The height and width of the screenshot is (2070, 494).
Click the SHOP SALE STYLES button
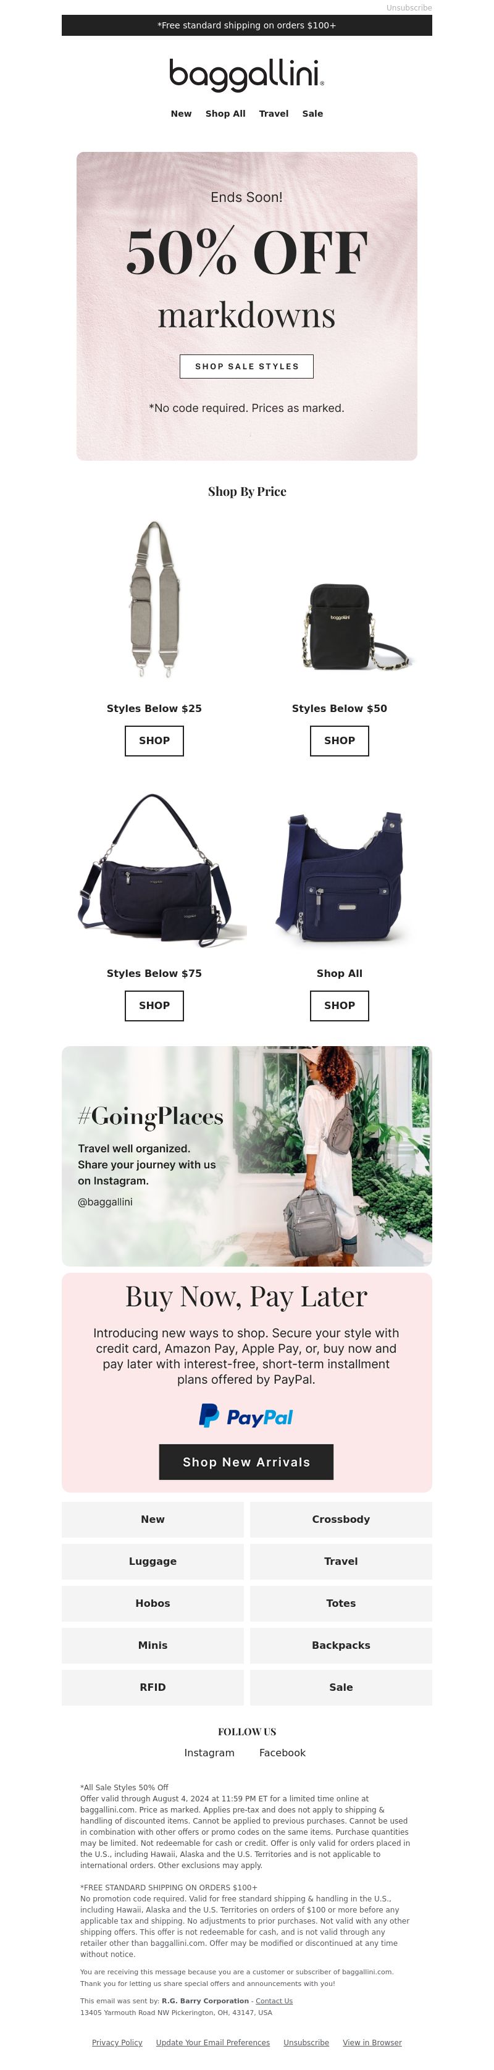click(x=246, y=366)
